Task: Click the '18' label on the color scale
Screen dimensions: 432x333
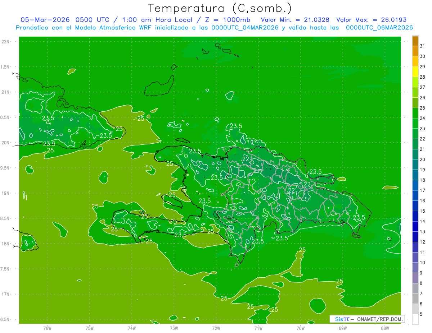Action: 422,180
